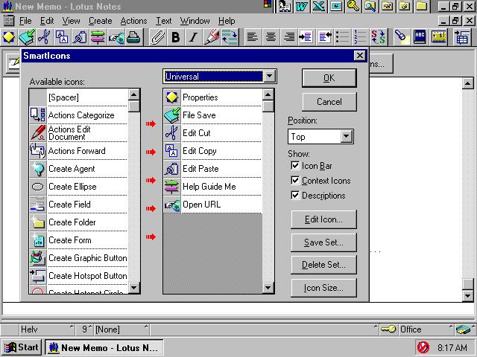This screenshot has height=357, width=477.
Task: Open the Helv font selector in status bar
Action: [x=46, y=329]
